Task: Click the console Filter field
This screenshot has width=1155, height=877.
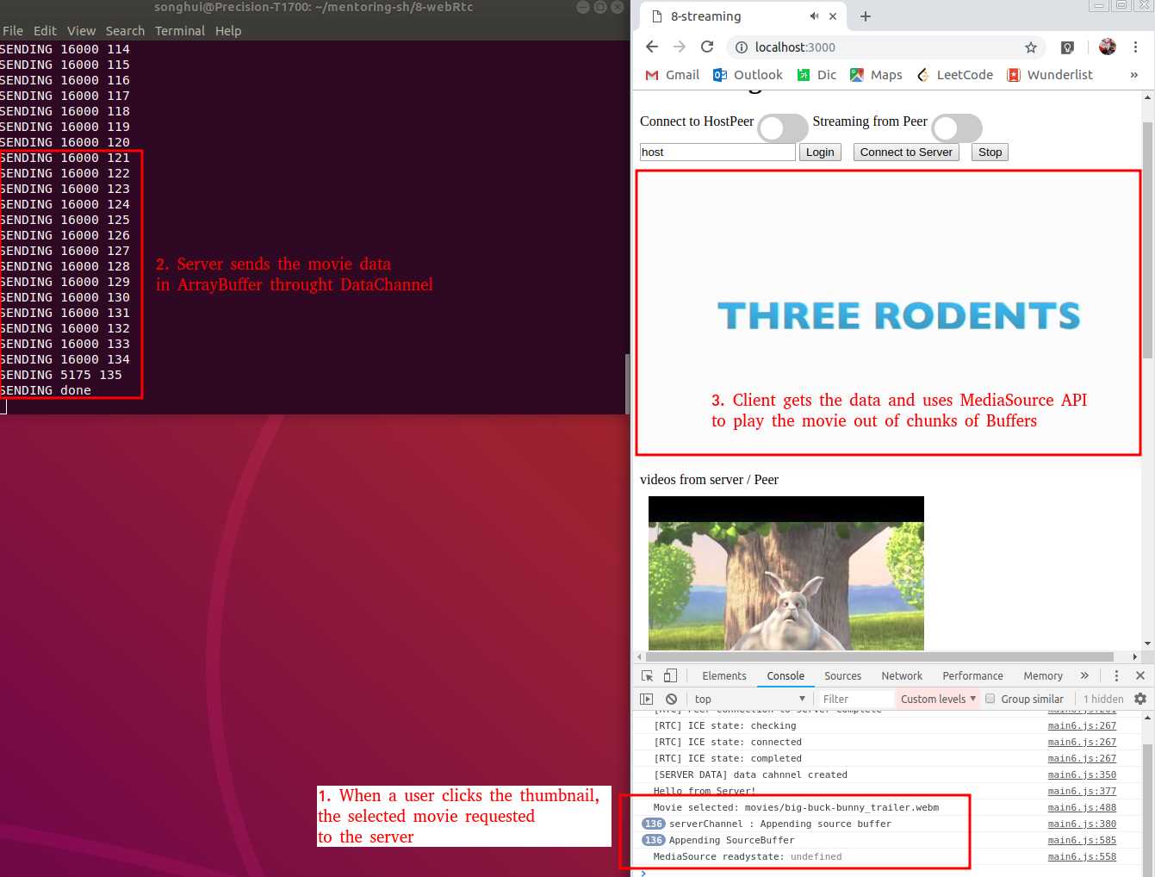Action: tap(856, 699)
